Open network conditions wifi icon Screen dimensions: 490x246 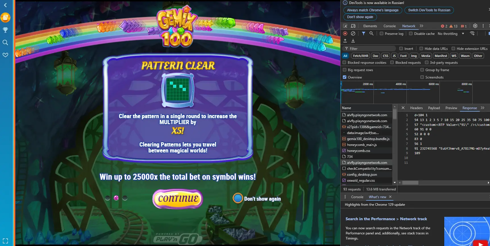472,33
